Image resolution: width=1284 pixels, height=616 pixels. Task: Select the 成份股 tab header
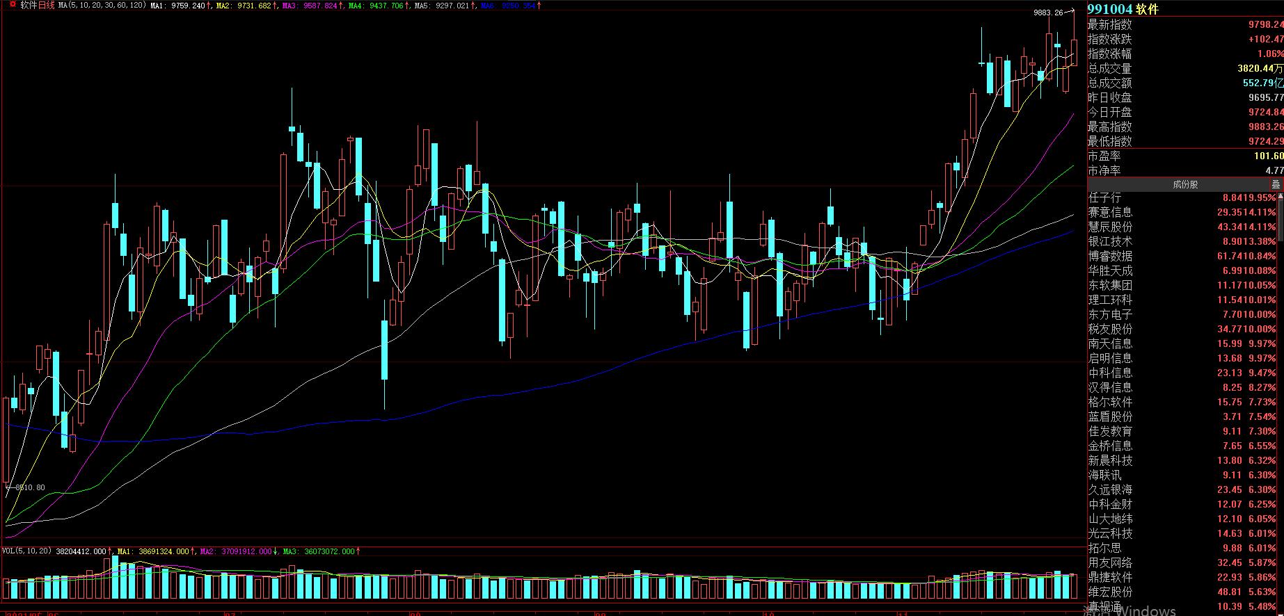(1184, 184)
